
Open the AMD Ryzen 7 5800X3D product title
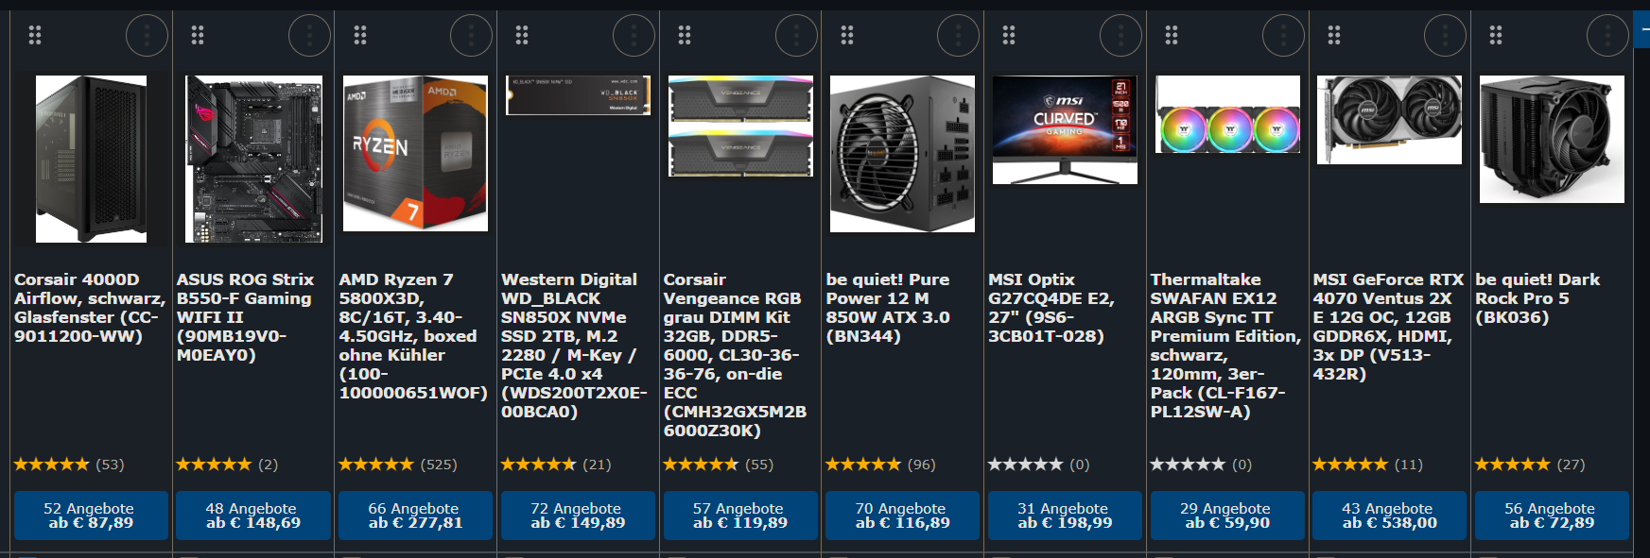[413, 336]
